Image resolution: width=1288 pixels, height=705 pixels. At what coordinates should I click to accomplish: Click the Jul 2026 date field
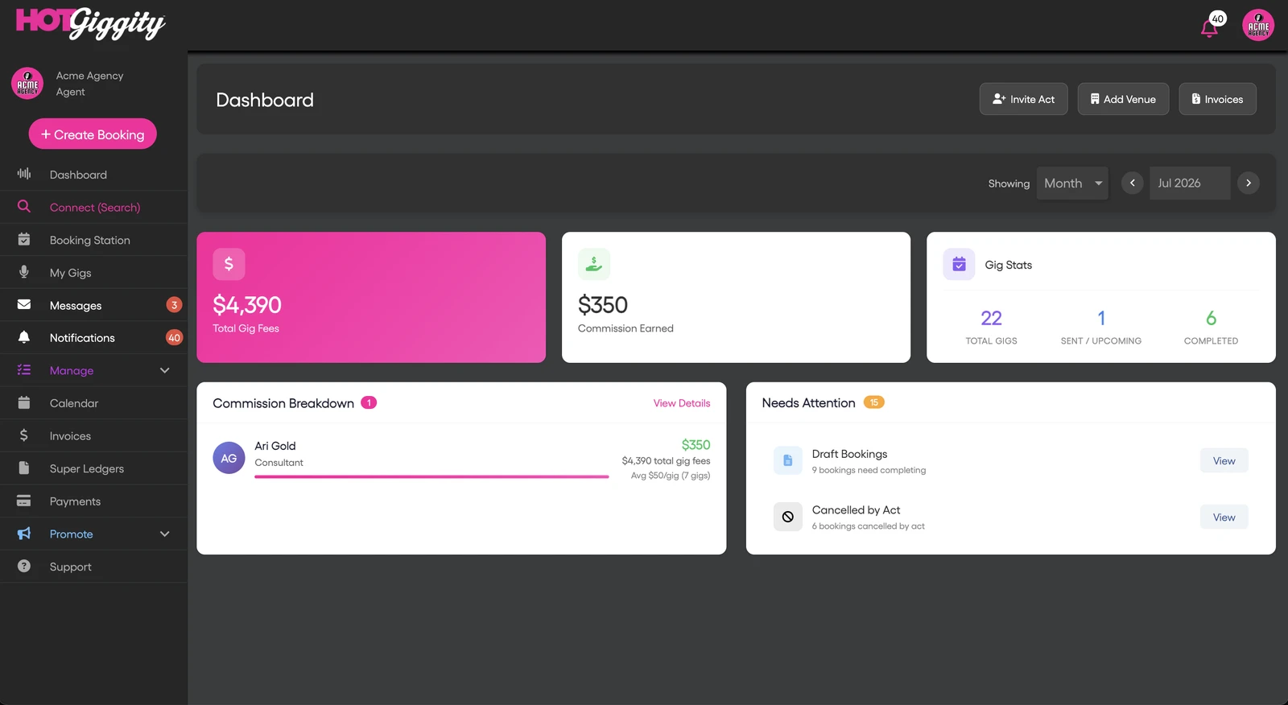click(1190, 183)
